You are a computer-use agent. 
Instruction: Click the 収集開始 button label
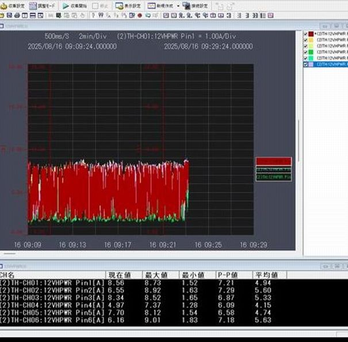point(79,6)
